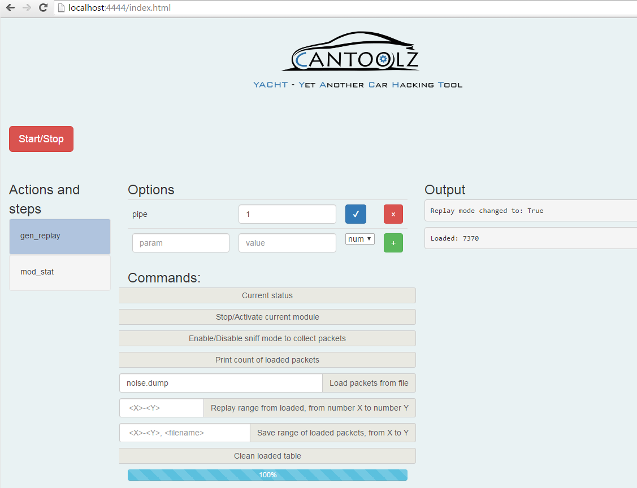637x488 pixels.
Task: Click the noise.dump filename field
Action: click(x=221, y=383)
